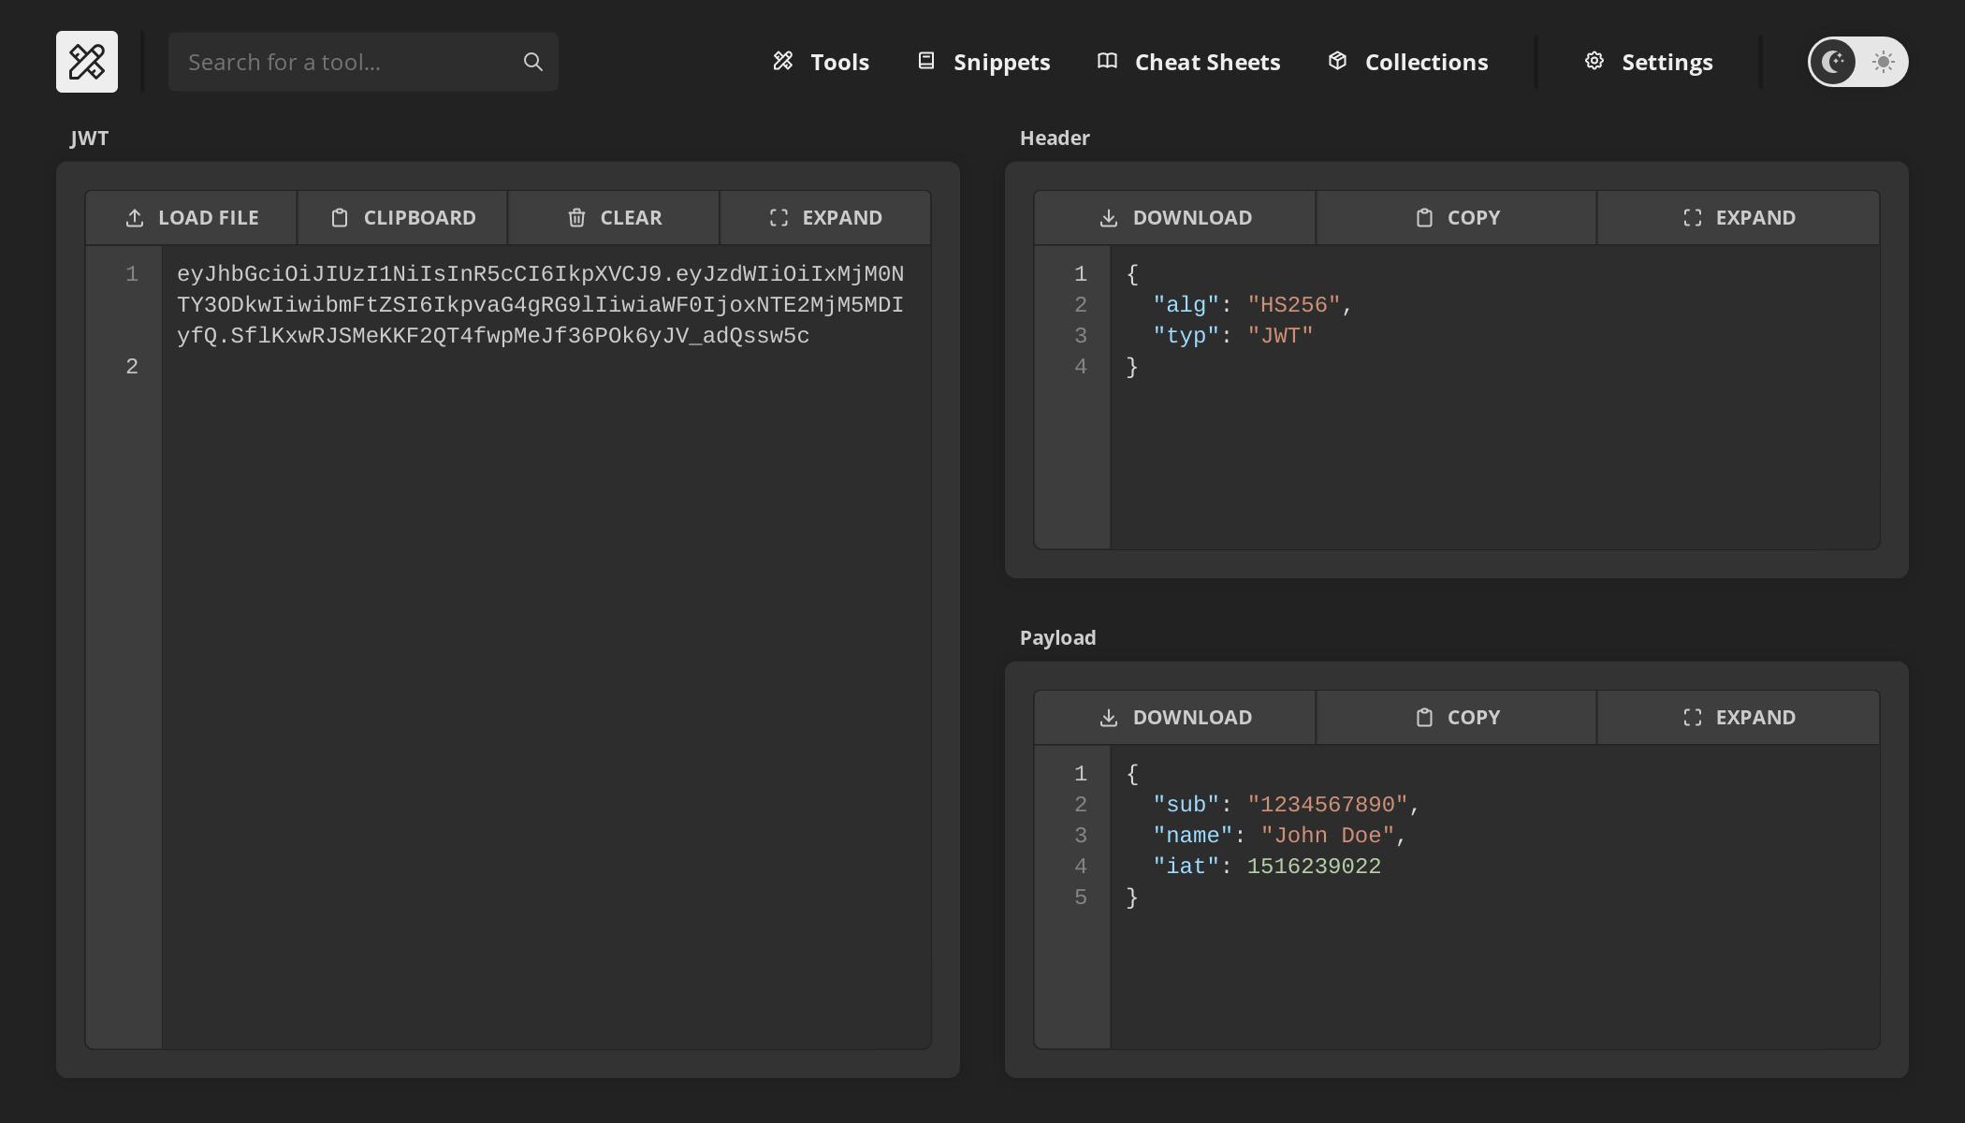Expand the JWT editor panel
Image resolution: width=1965 pixels, height=1123 pixels.
pos(825,218)
